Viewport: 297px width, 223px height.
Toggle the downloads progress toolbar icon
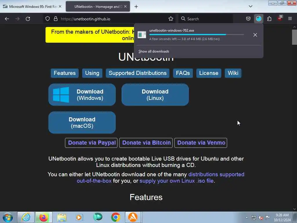coord(258,19)
